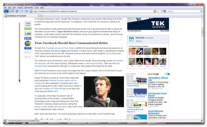The height and width of the screenshot is (127, 207).
Task: Click the Mark Zuckerberg photo
Action: (104, 92)
